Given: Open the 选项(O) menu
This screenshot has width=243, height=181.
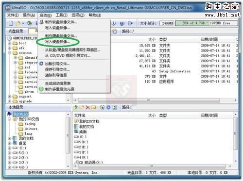Looking at the screenshot, I should [78, 15].
